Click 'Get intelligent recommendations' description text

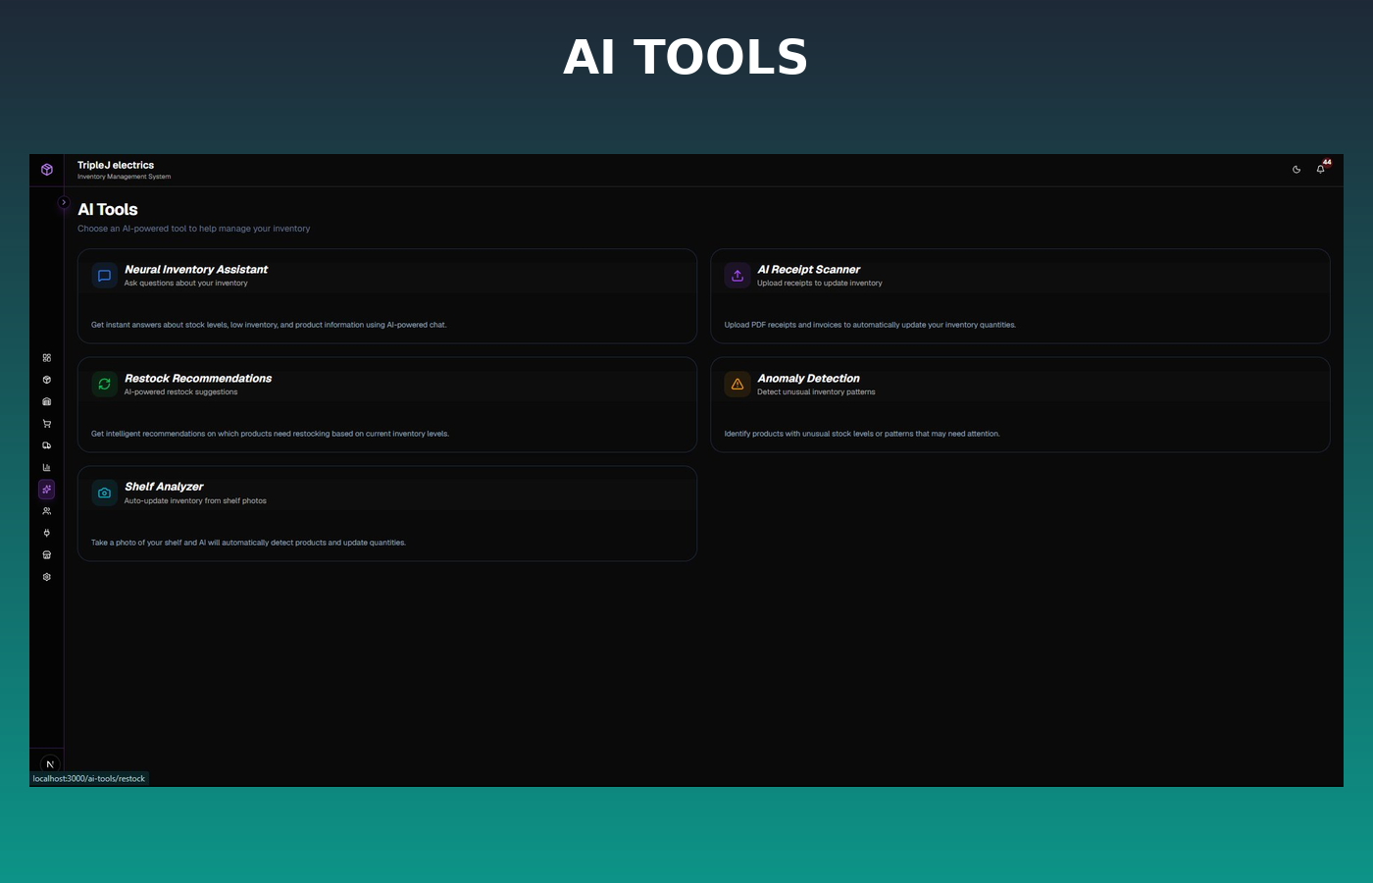270,434
